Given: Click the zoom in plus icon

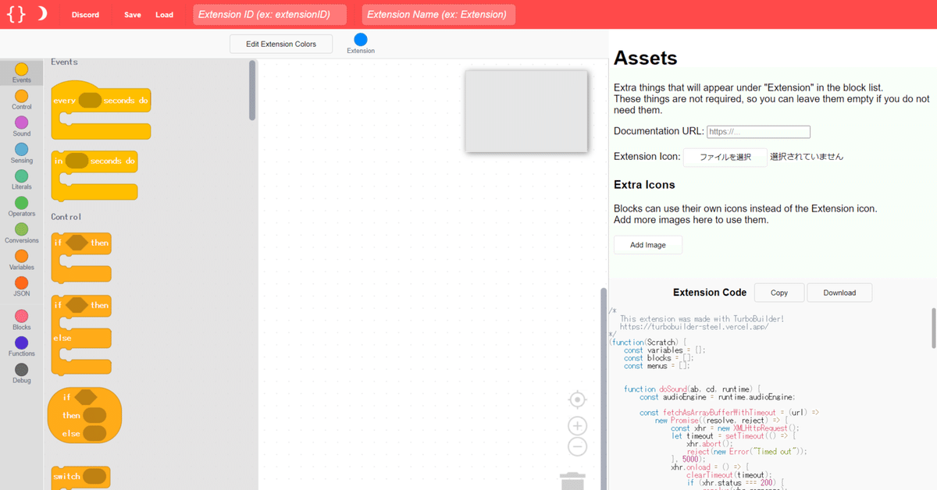Looking at the screenshot, I should (577, 426).
